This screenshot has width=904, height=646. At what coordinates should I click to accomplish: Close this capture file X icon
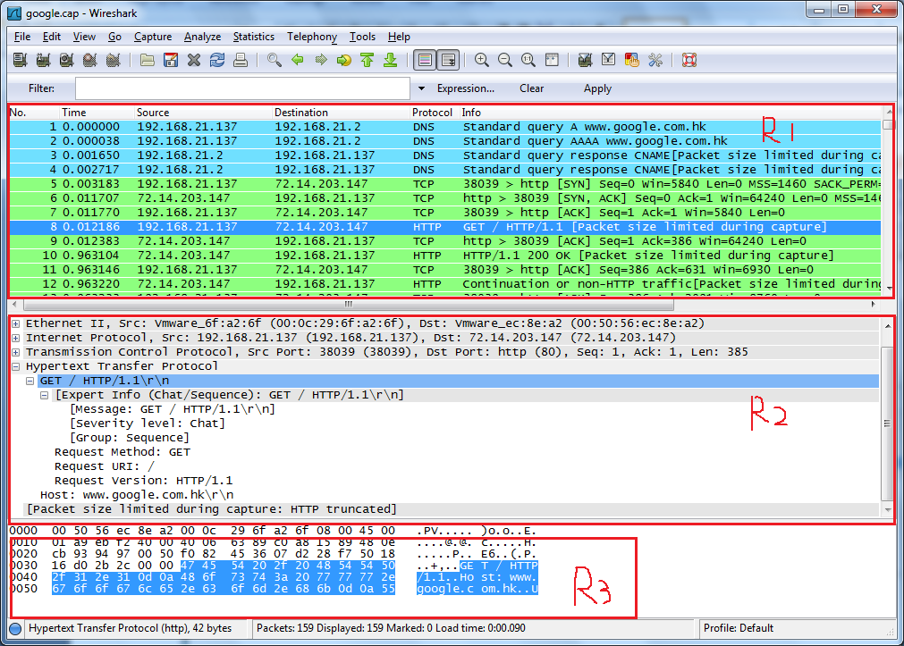click(x=194, y=60)
